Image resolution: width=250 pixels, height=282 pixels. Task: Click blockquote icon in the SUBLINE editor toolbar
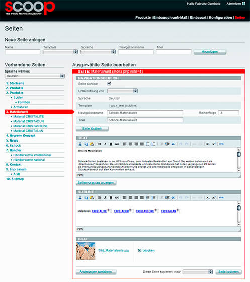pos(173,198)
